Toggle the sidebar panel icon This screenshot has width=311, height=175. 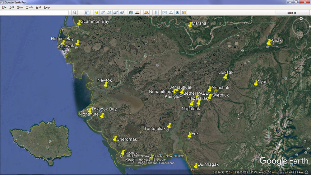pos(87,12)
